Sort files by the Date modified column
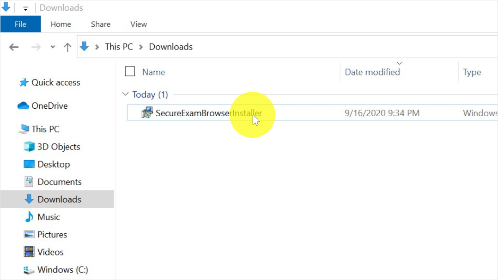The width and height of the screenshot is (498, 280). point(372,72)
